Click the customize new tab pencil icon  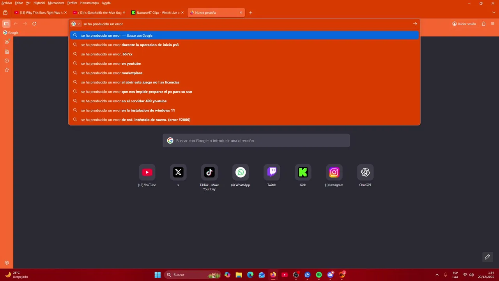tap(487, 257)
